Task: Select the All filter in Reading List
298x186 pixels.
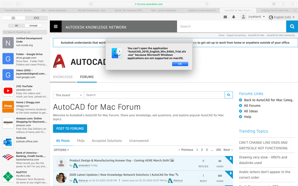Action: [x=16, y=26]
